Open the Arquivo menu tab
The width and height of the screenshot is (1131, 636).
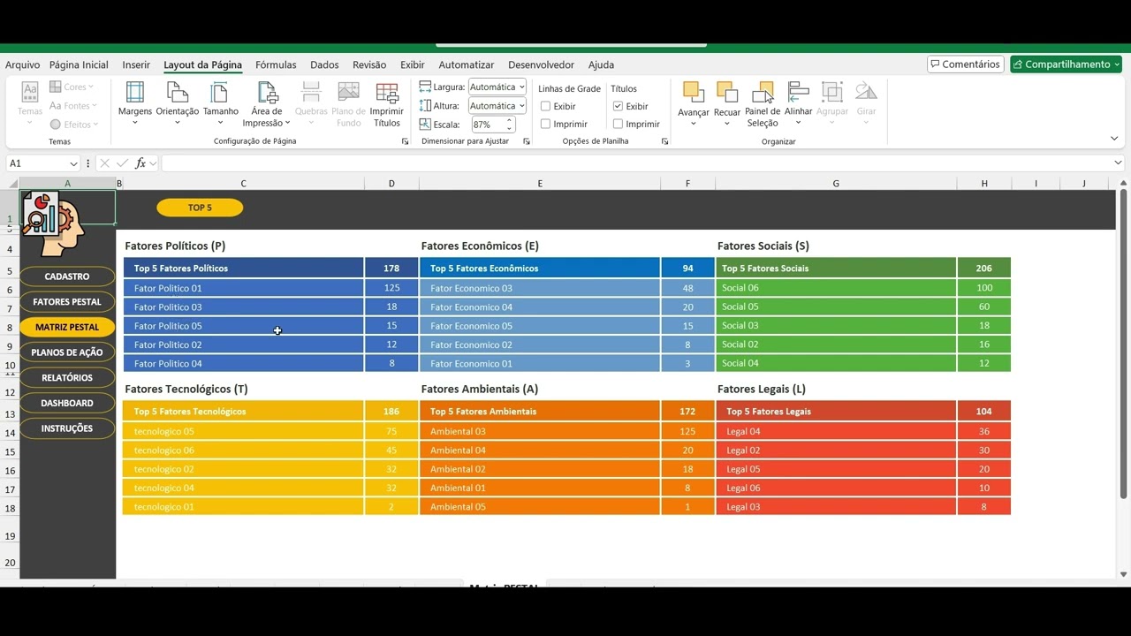tap(22, 64)
